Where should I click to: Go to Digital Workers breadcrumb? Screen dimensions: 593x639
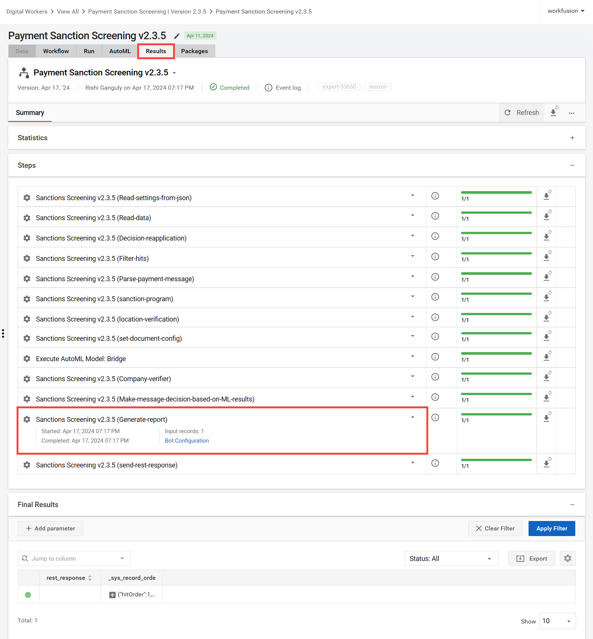pos(27,12)
